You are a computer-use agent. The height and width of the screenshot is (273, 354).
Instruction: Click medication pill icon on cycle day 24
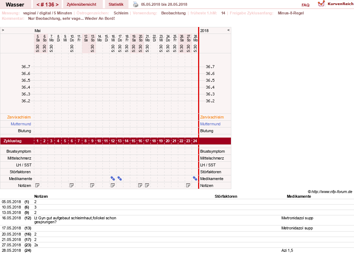[195, 179]
